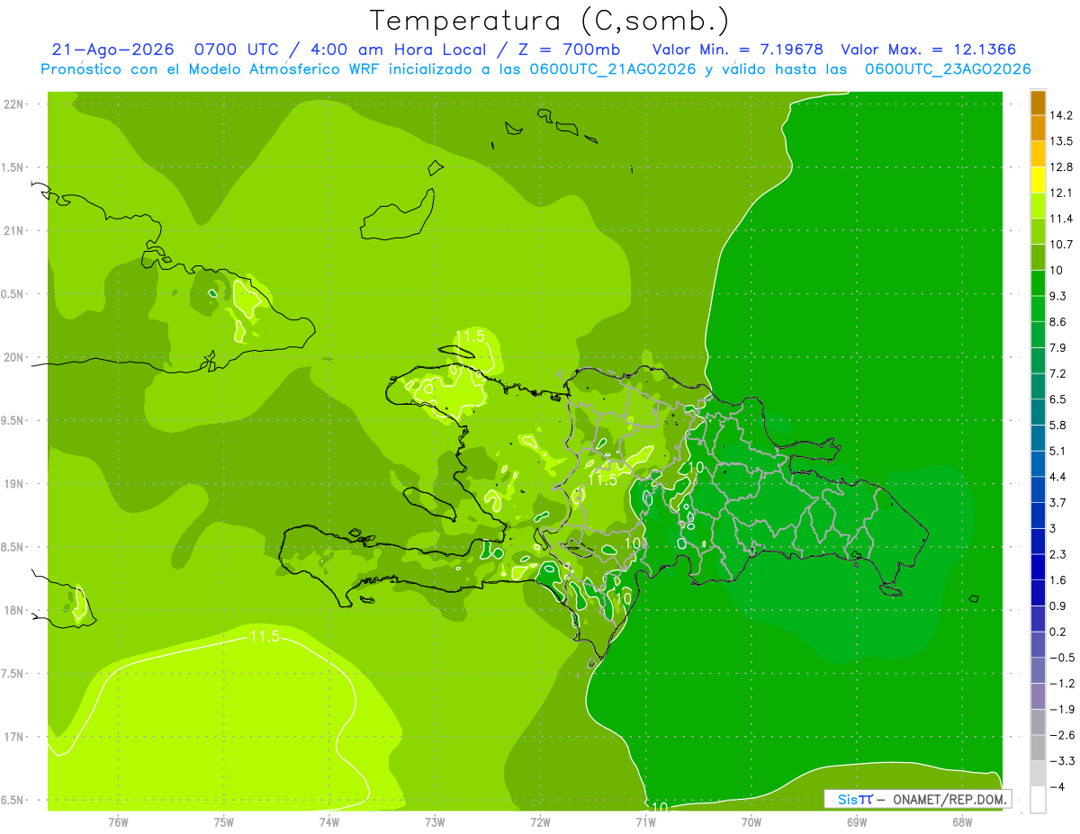Pick the blue swatch between 3 and 2.3
The height and width of the screenshot is (834, 1080).
(x=1038, y=541)
